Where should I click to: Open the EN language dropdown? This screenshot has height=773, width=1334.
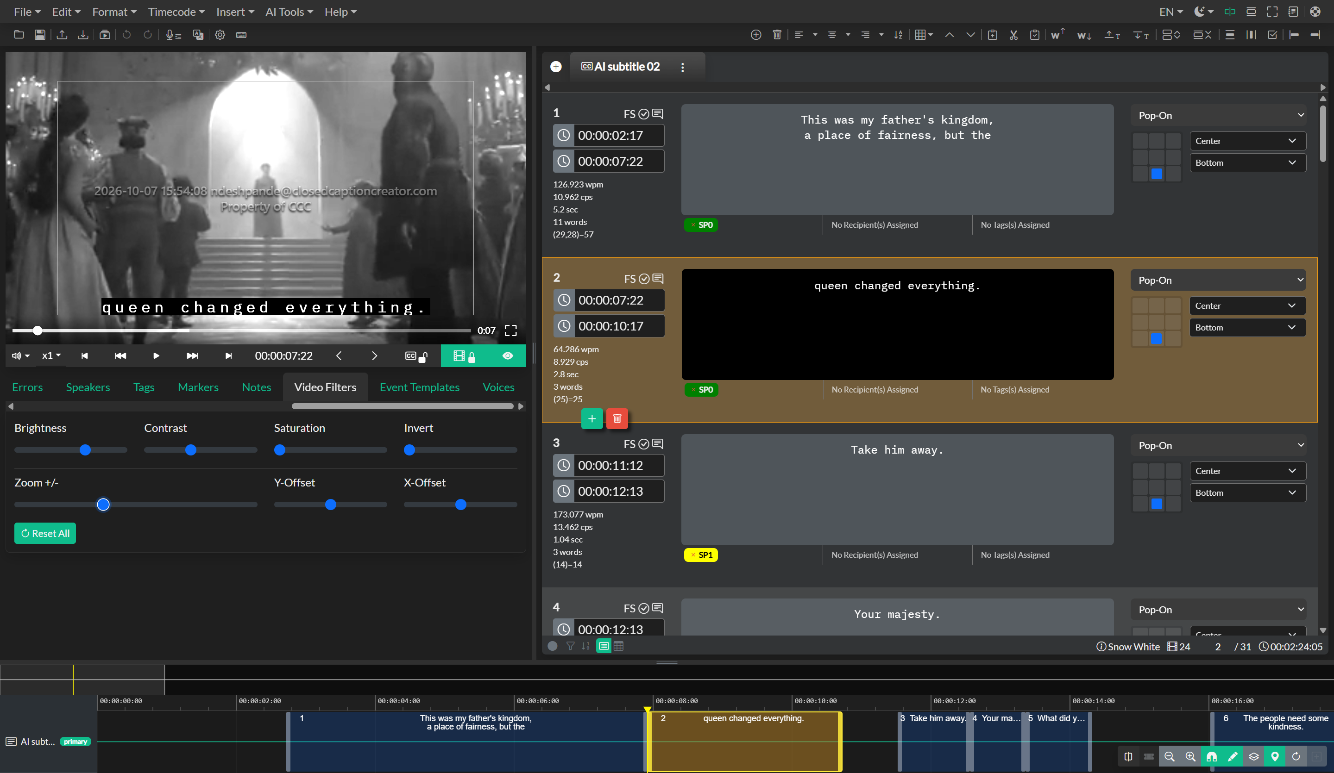(1171, 12)
